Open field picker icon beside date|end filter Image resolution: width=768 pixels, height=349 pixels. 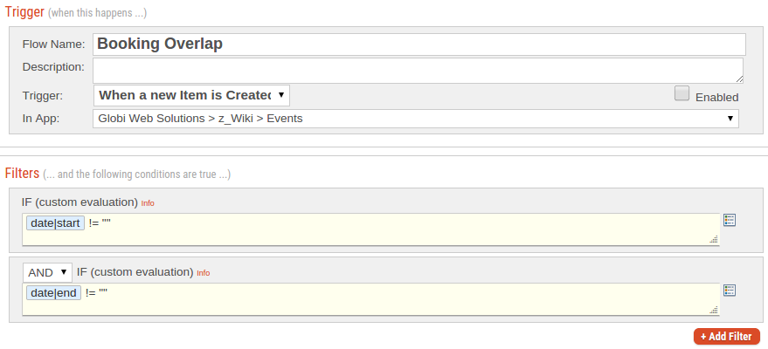pos(730,291)
